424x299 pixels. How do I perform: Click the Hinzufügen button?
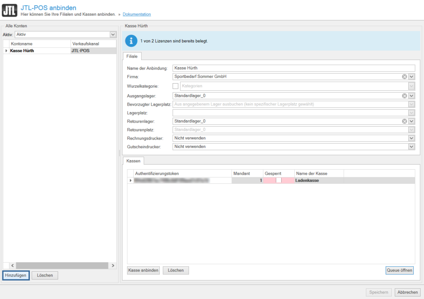16,275
